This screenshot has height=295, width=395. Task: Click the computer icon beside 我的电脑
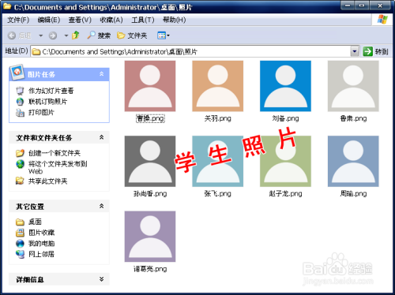(20, 244)
